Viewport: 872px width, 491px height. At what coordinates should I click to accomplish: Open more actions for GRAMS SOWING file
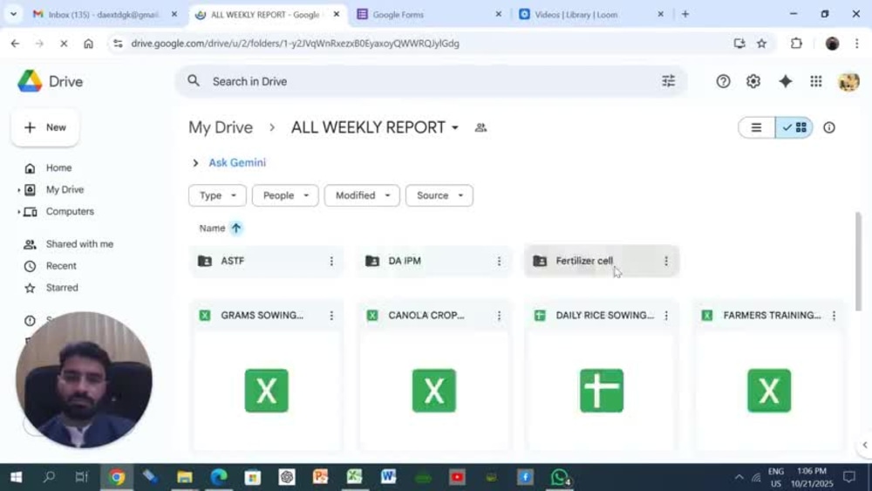click(331, 316)
